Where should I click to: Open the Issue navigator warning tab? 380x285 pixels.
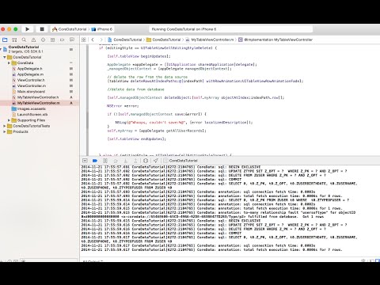click(x=33, y=40)
